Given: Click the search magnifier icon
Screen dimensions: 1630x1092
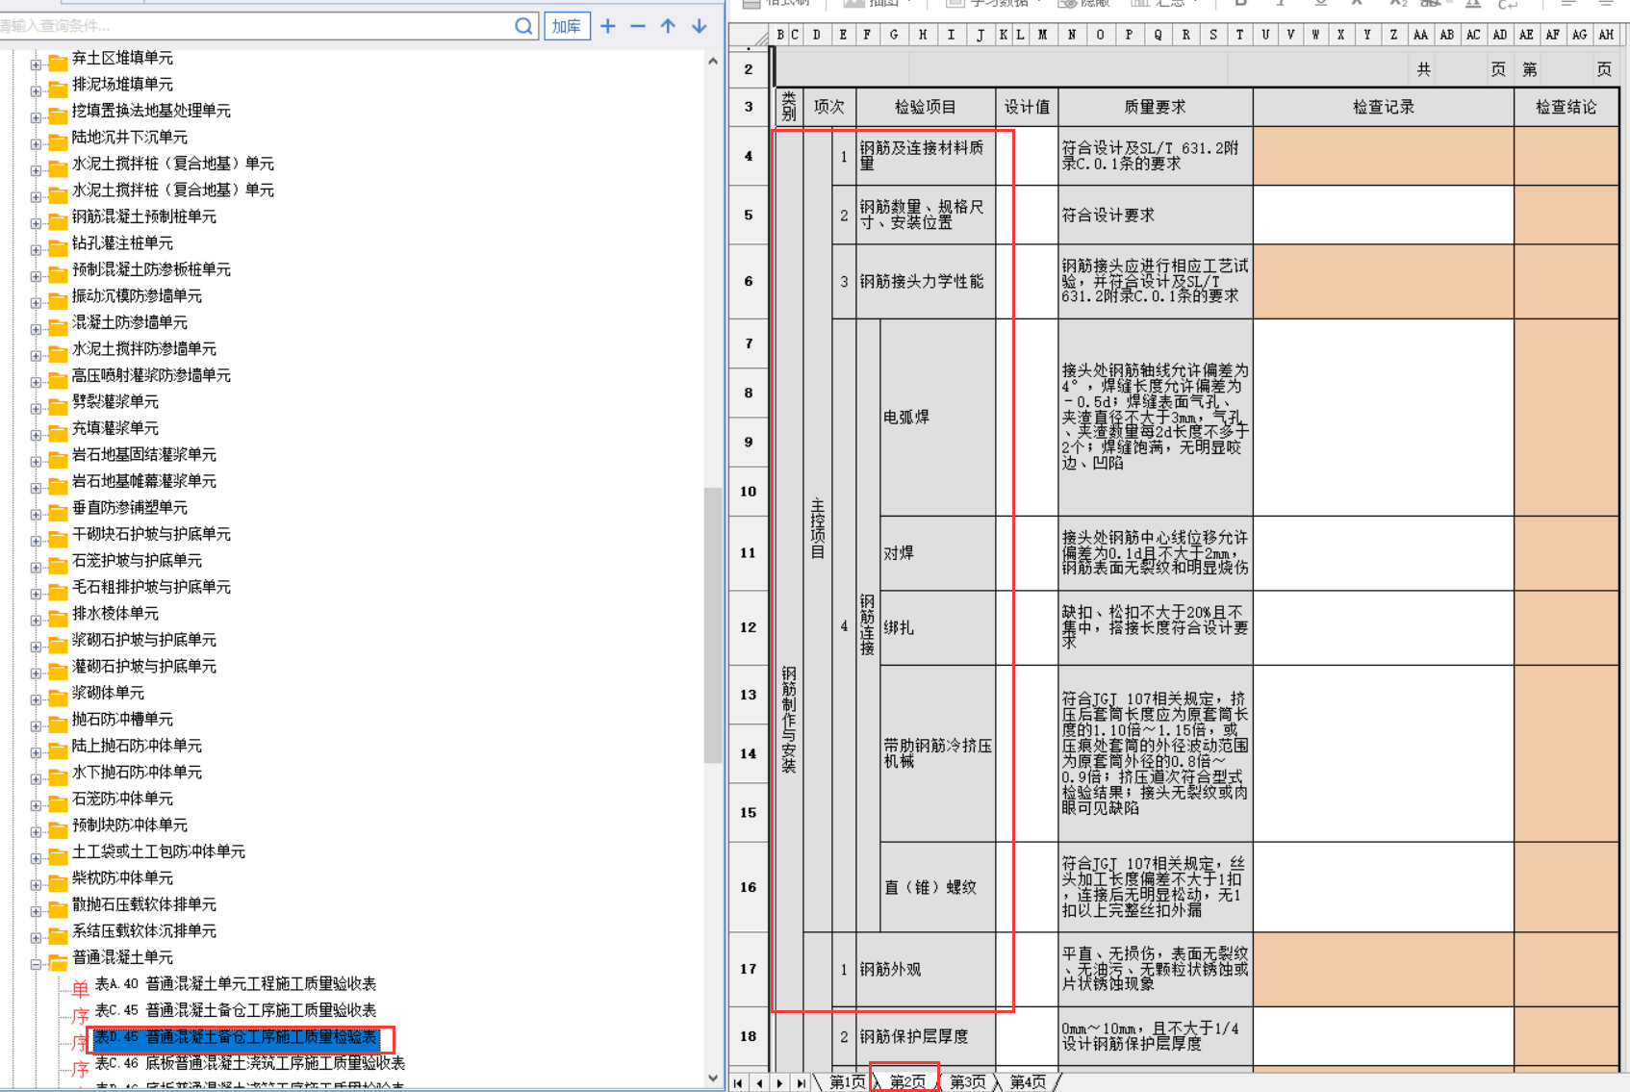Looking at the screenshot, I should 523,26.
